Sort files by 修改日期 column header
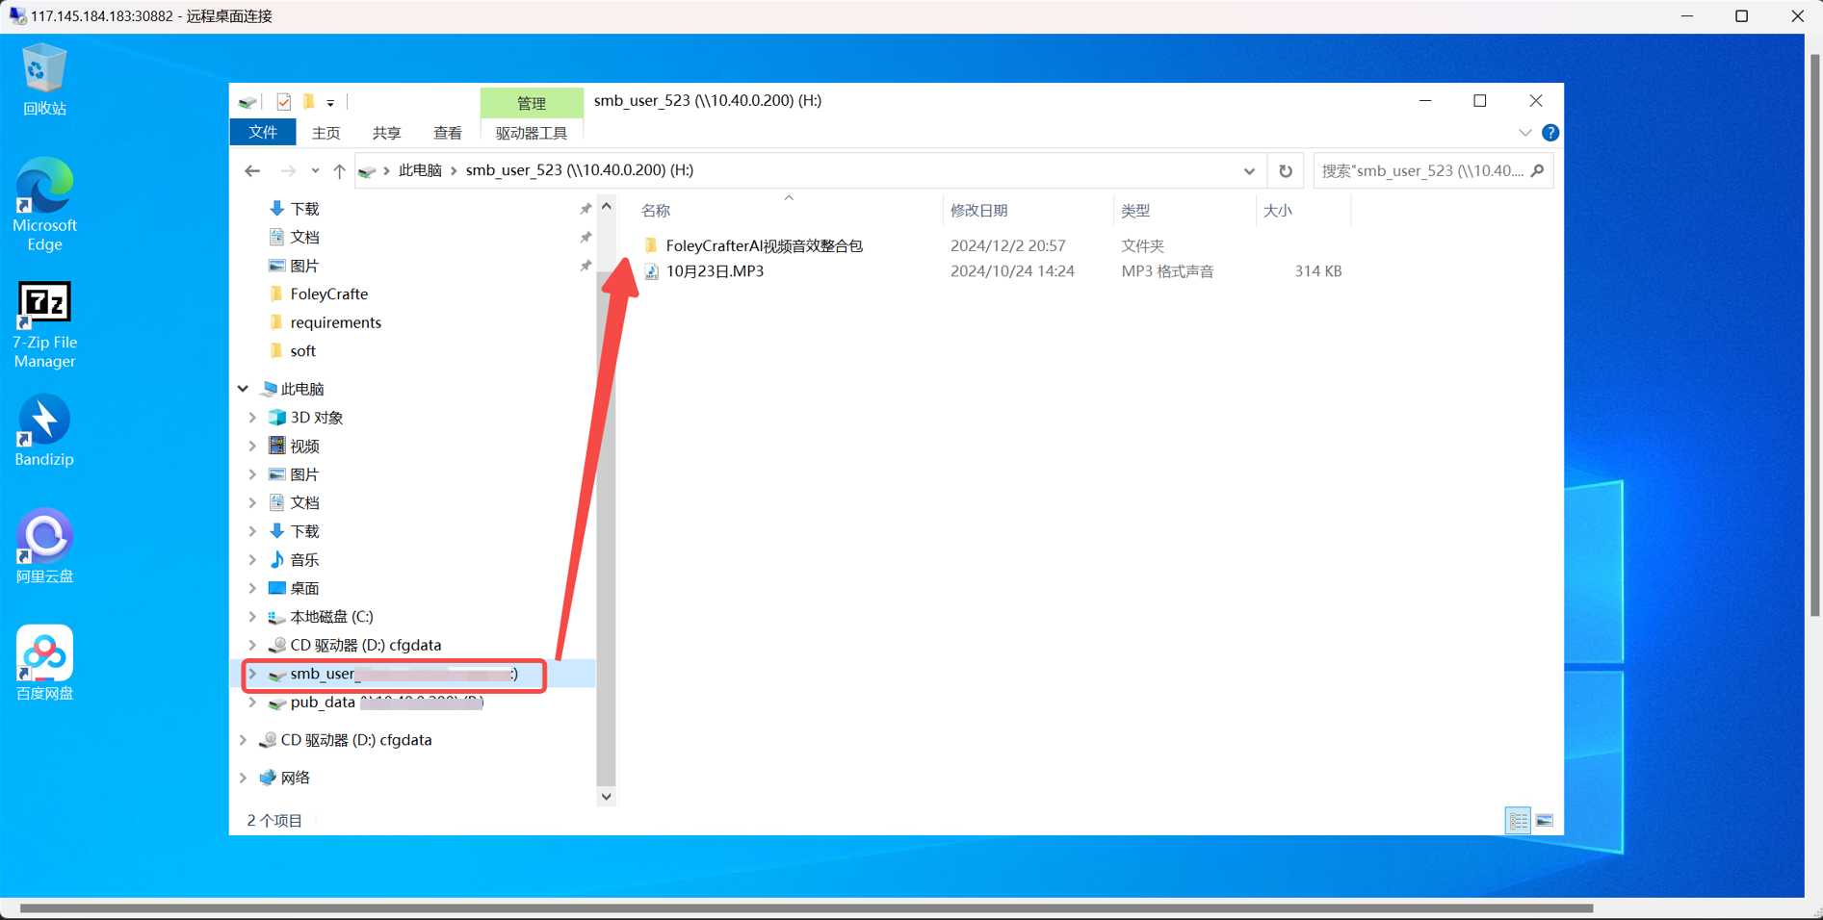The image size is (1823, 920). (x=979, y=211)
